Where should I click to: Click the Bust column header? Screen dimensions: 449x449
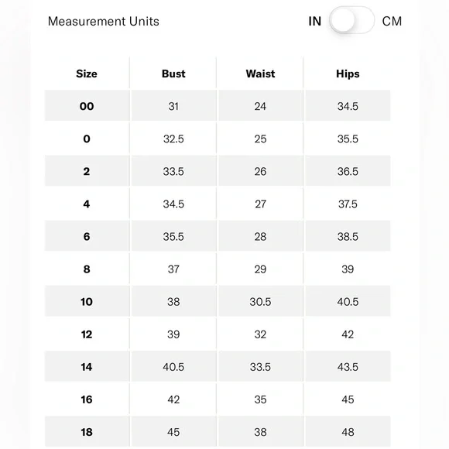coord(173,74)
